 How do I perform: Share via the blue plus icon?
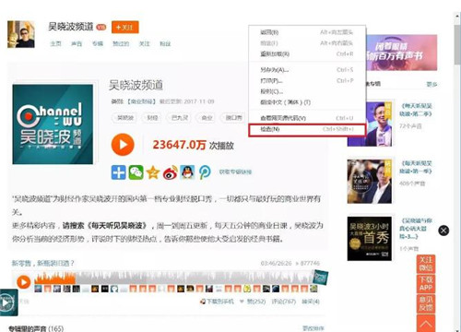click(118, 172)
